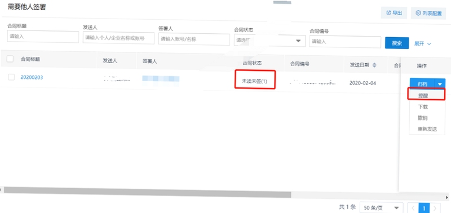Click the 未读未签(1) status cell

click(255, 82)
